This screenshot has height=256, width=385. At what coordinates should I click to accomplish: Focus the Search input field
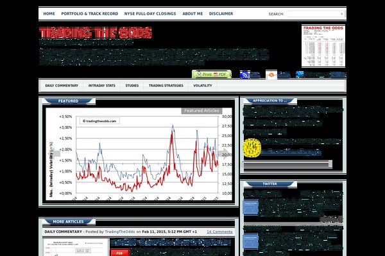point(316,14)
